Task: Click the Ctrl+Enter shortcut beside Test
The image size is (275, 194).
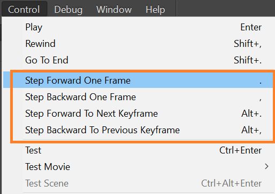Action: [x=240, y=150]
